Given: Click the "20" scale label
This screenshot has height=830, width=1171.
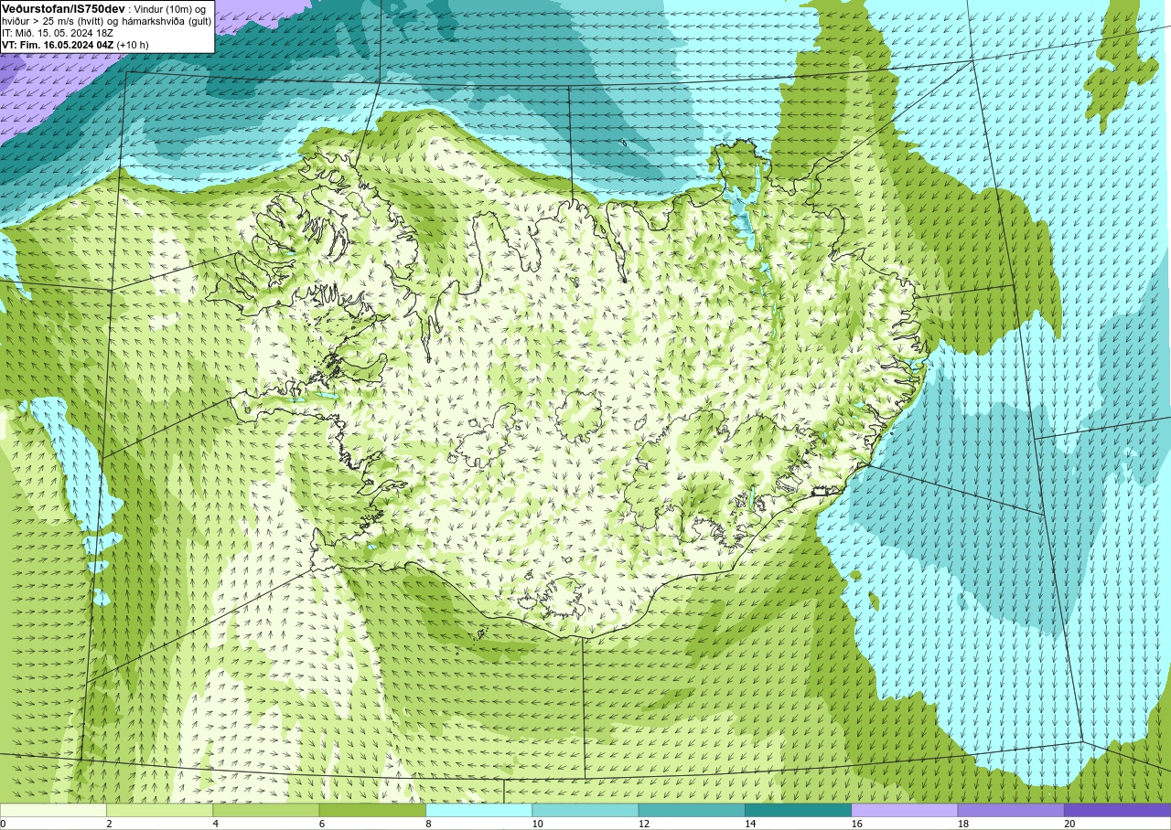Looking at the screenshot, I should coord(1069,824).
